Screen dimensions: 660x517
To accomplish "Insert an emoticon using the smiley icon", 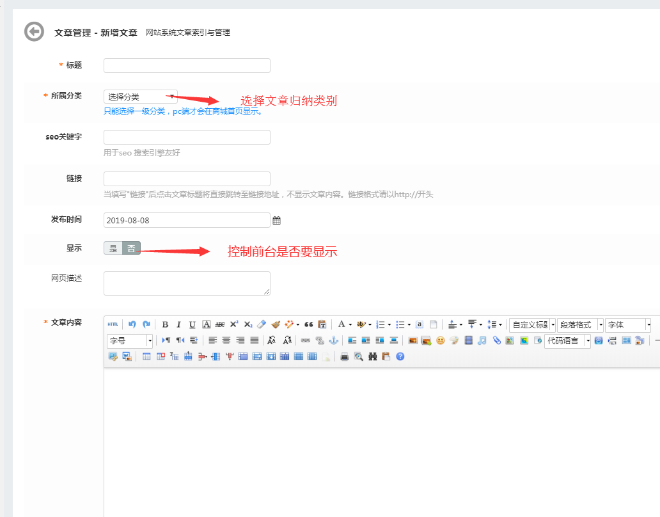I will (440, 340).
